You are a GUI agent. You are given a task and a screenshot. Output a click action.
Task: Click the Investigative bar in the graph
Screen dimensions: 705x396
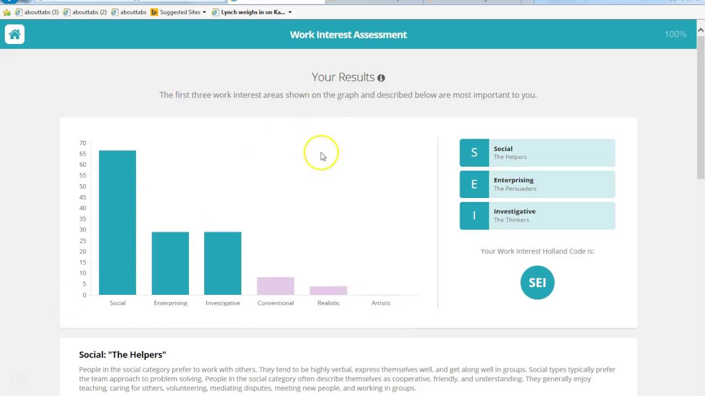[223, 263]
